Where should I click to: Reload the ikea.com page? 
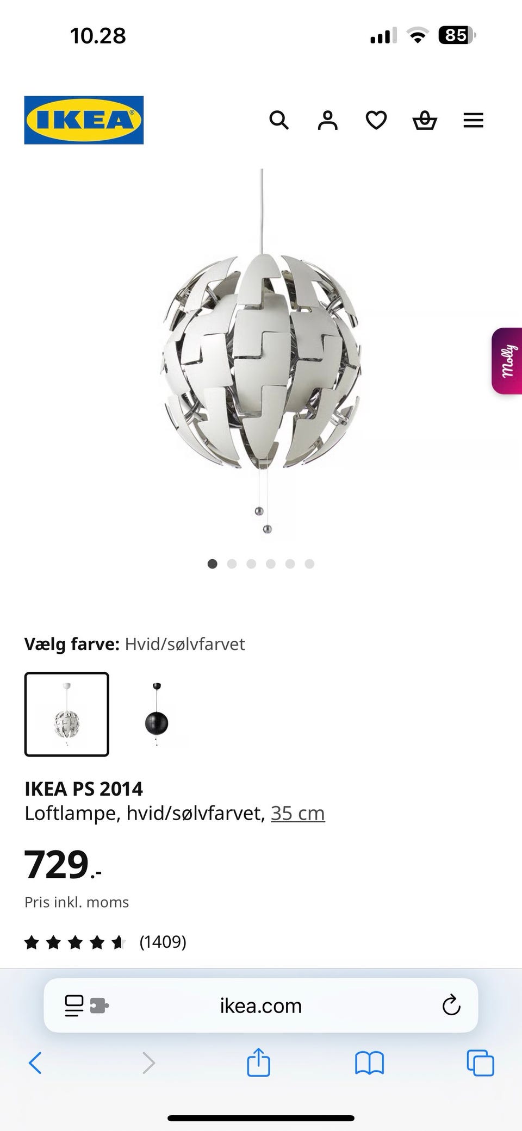(x=451, y=1005)
